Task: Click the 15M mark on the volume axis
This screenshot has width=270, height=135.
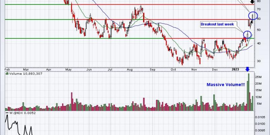Action: pos(259,90)
